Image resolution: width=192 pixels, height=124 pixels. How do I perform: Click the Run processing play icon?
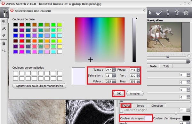[x=150, y=13]
